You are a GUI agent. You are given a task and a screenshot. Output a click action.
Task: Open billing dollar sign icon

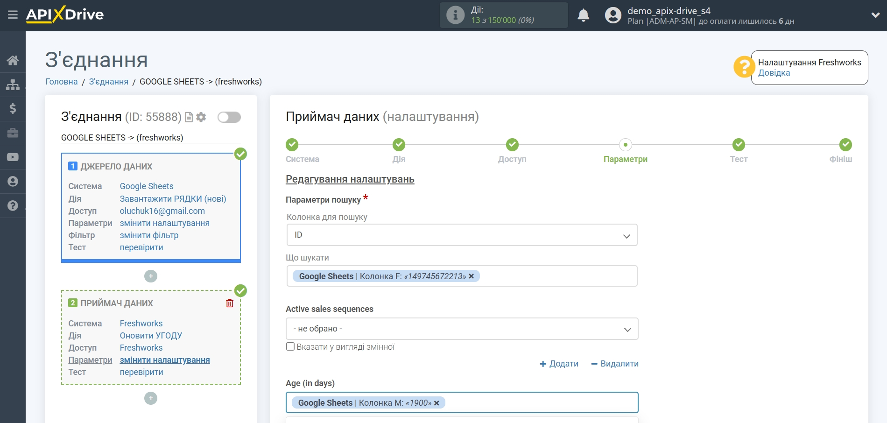13,109
